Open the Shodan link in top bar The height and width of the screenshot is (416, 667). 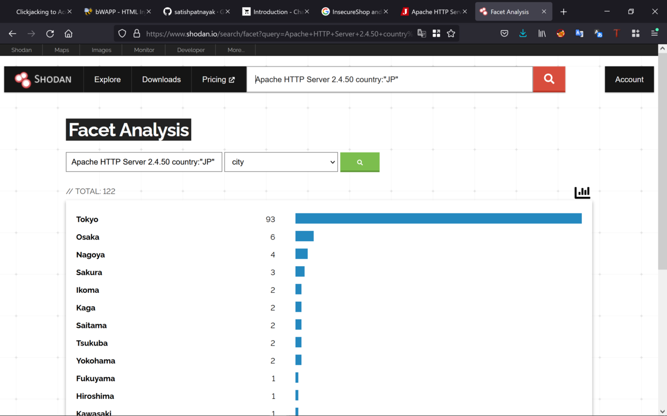click(22, 50)
